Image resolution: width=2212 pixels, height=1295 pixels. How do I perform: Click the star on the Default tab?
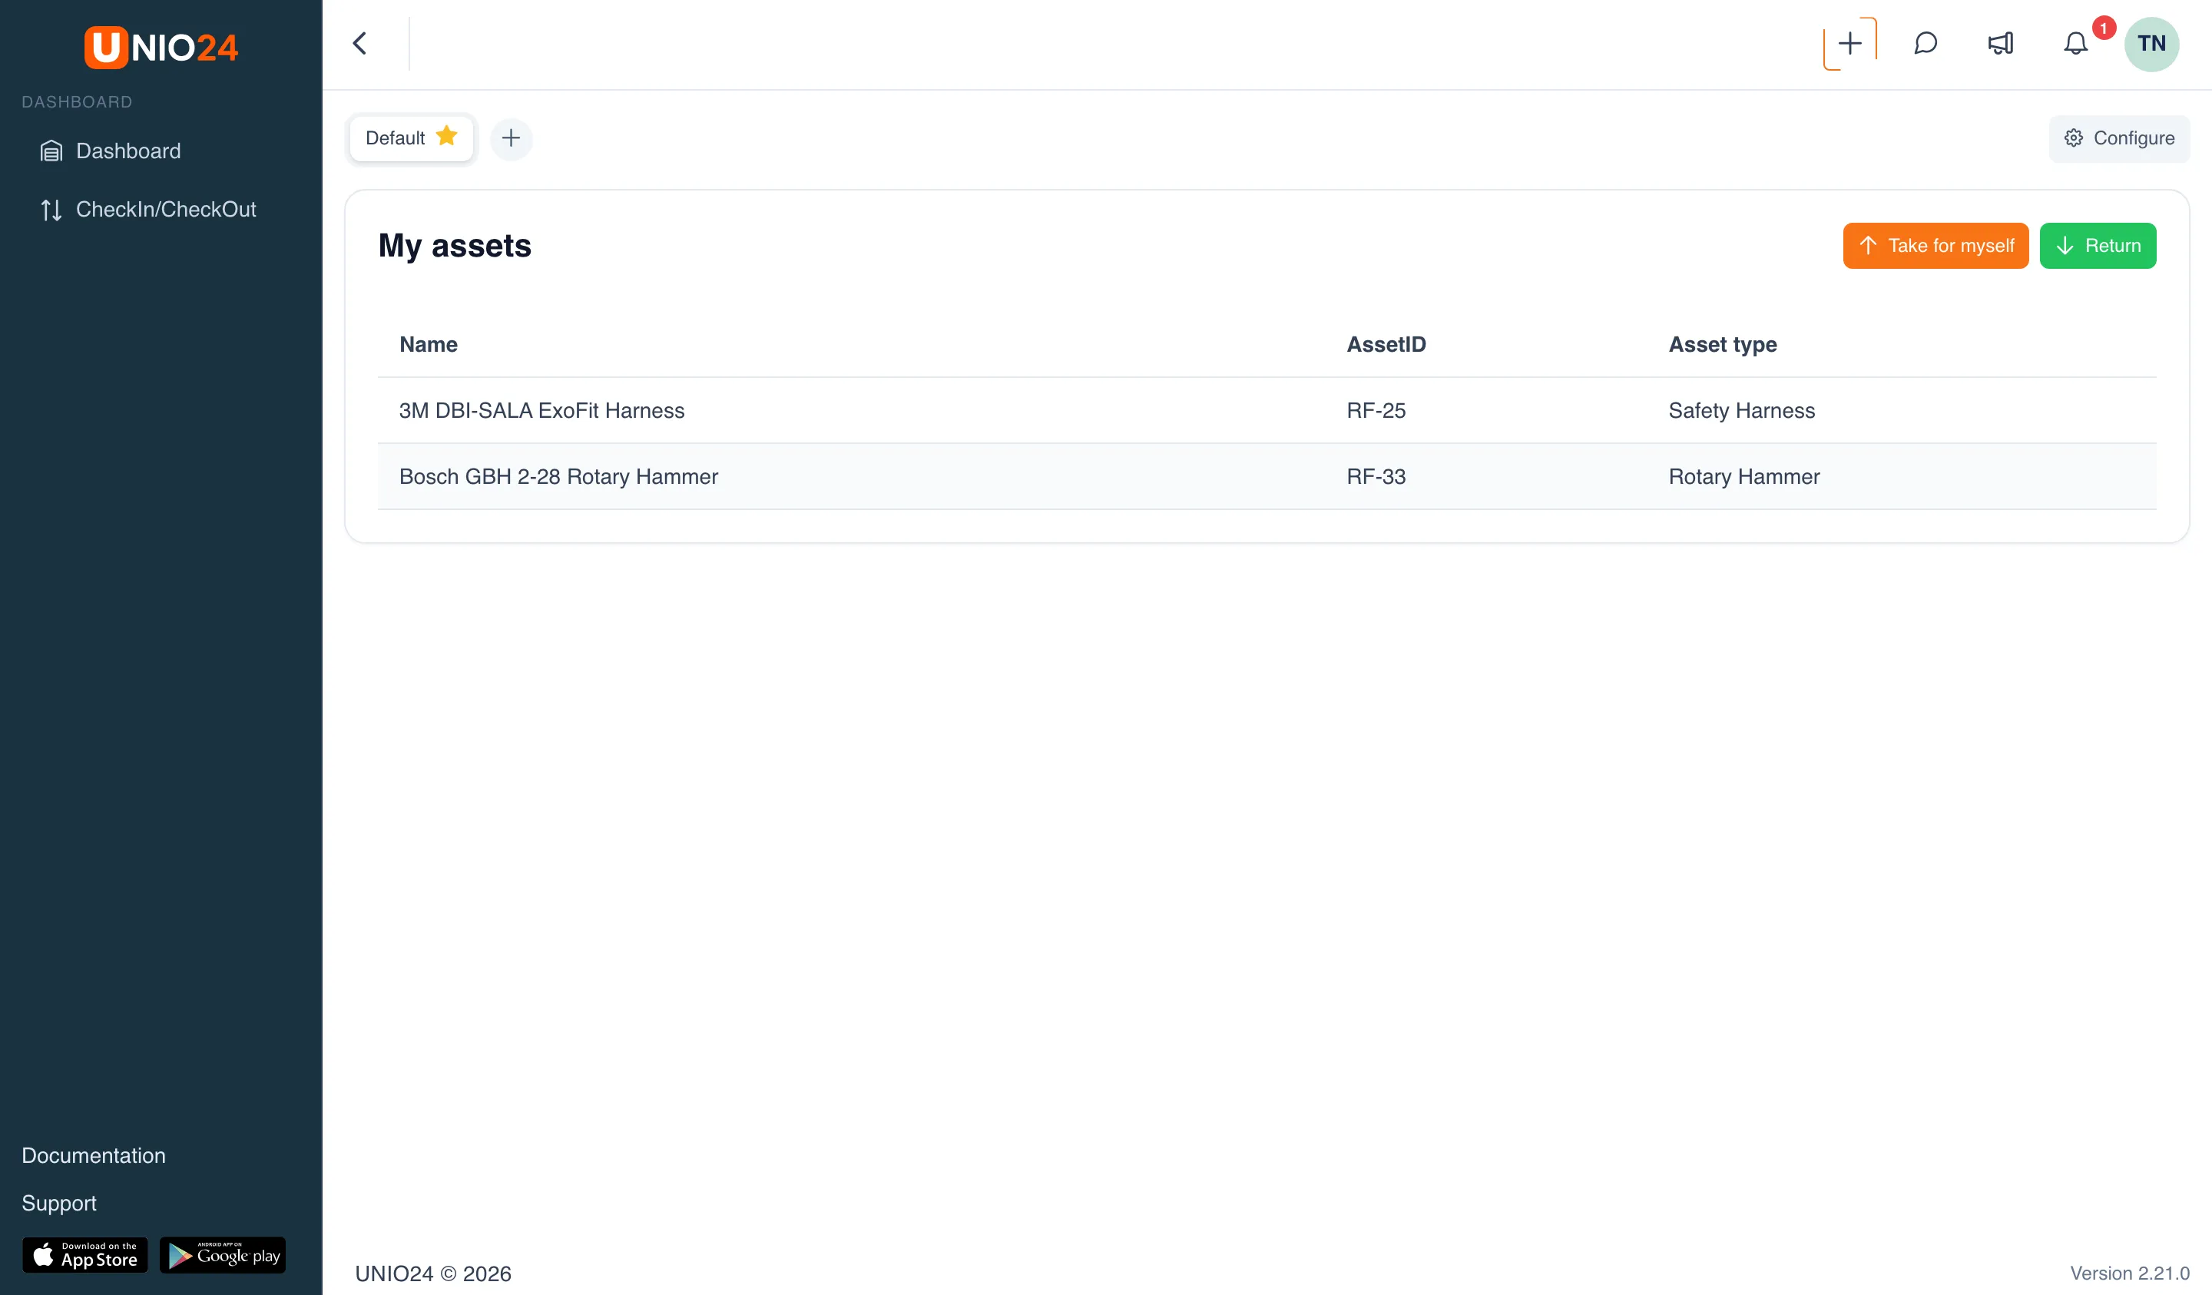tap(447, 136)
